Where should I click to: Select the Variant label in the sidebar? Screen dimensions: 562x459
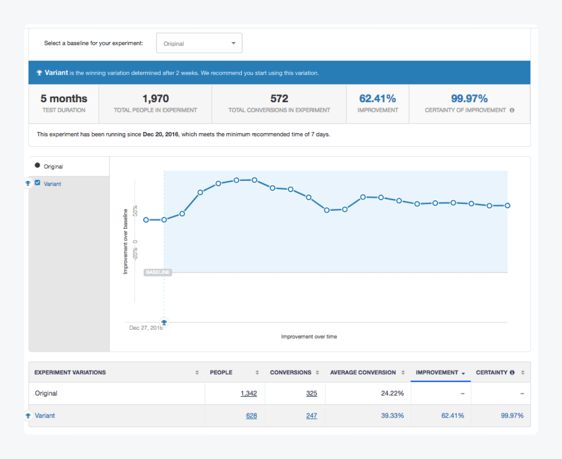click(52, 184)
